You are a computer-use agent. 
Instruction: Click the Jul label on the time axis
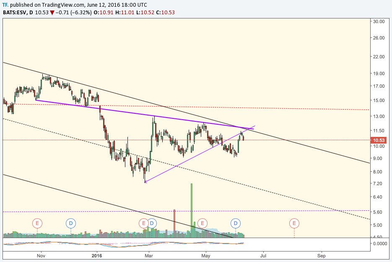tap(263, 256)
